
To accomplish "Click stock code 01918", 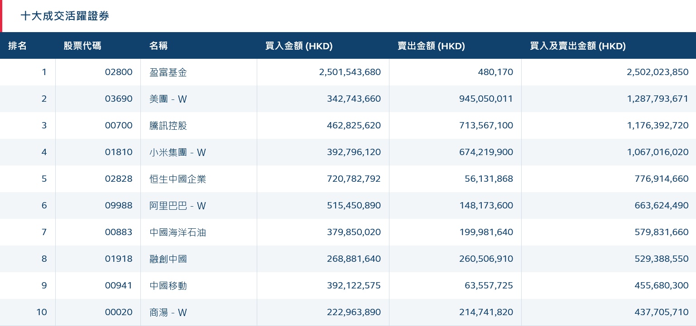I will point(119,259).
